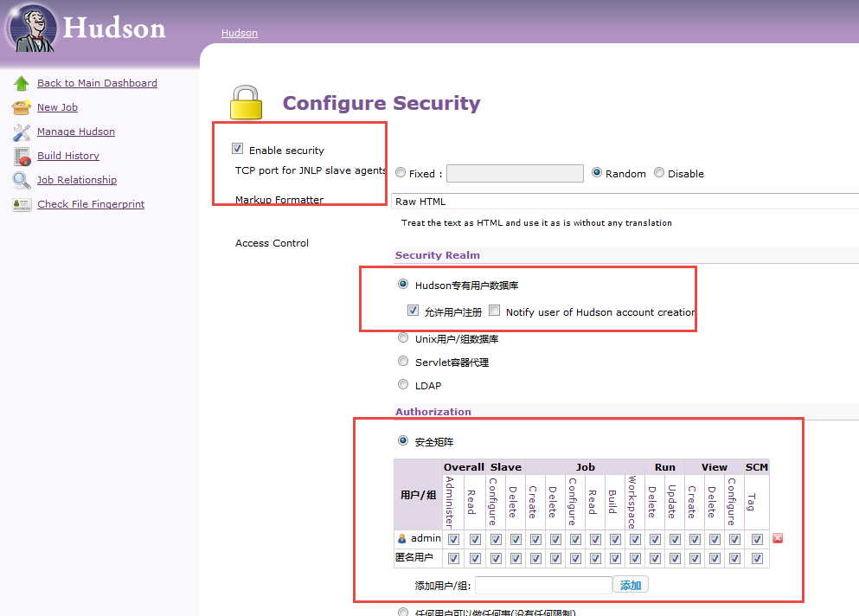Click the admin user person icon
Viewport: 859px width, 616px height.
click(x=402, y=539)
